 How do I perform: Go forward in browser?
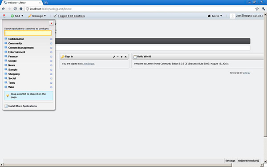click(x=9, y=9)
